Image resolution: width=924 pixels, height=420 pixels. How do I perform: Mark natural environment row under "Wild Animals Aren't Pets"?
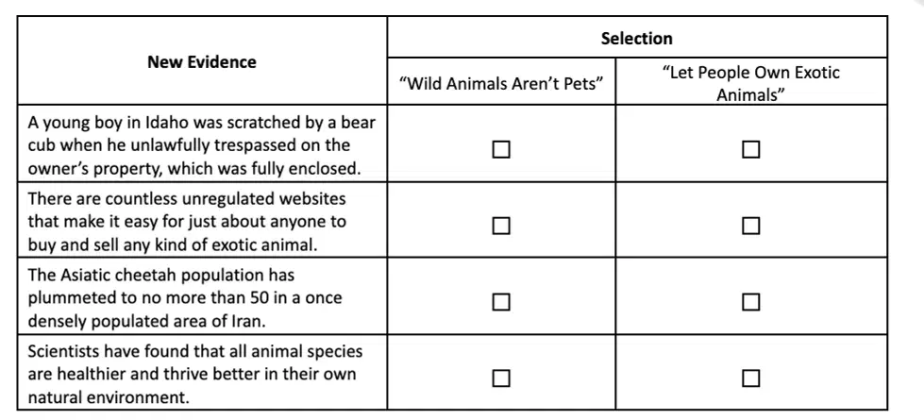pyautogui.click(x=501, y=378)
